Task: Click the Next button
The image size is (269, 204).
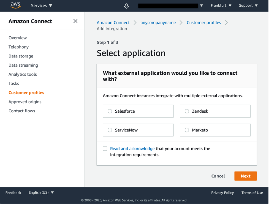Action: pyautogui.click(x=245, y=176)
